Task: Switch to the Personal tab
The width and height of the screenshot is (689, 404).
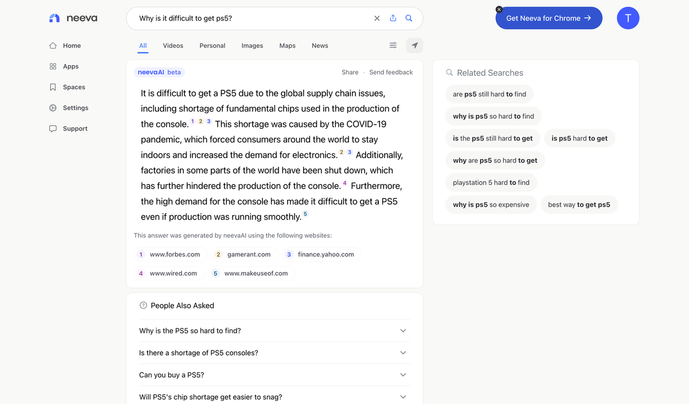Action: [x=212, y=45]
